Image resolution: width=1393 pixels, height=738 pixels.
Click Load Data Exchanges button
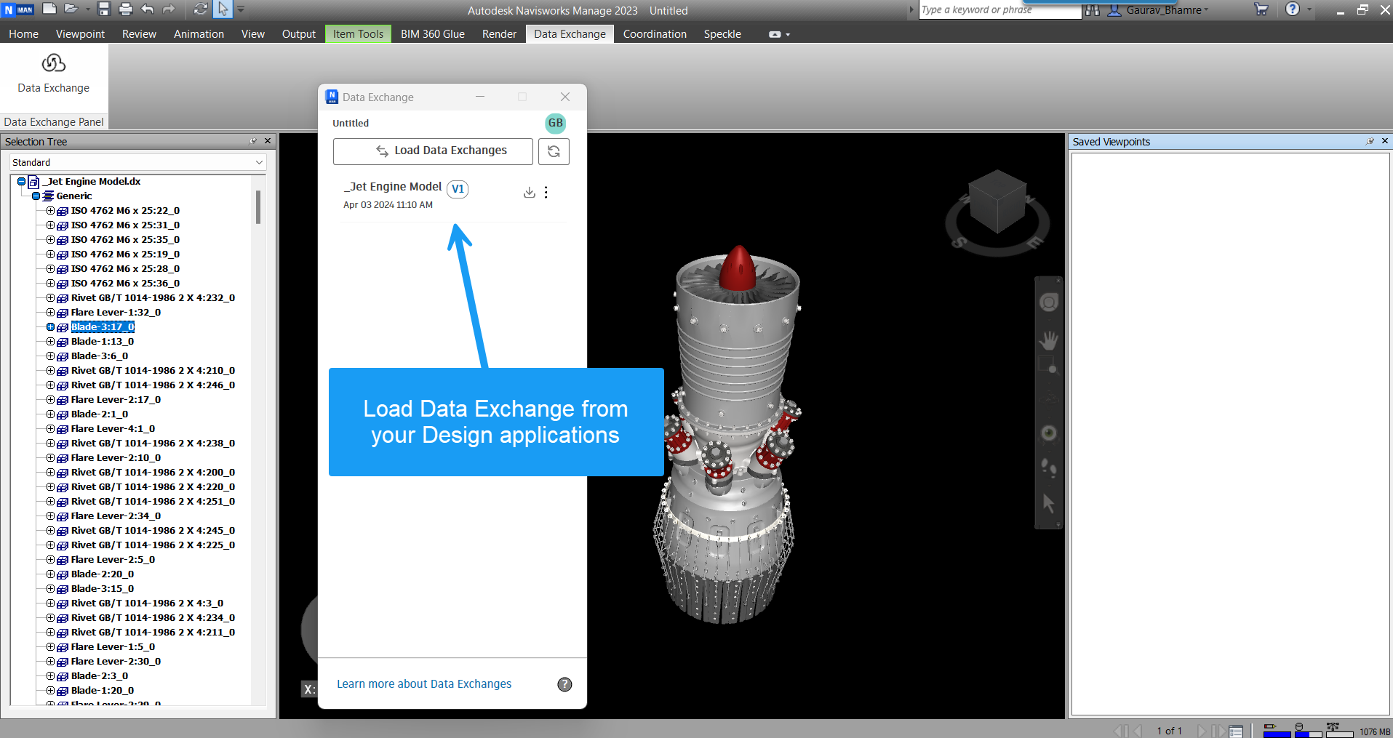pos(433,151)
